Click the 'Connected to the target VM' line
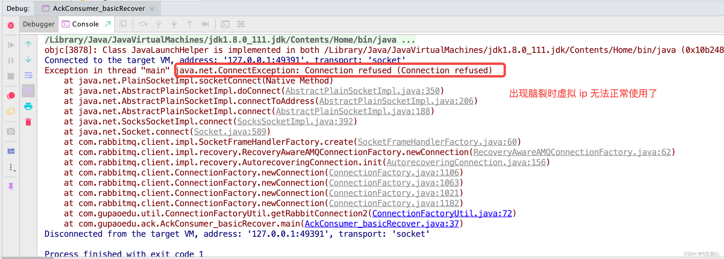The image size is (724, 259). tap(225, 60)
